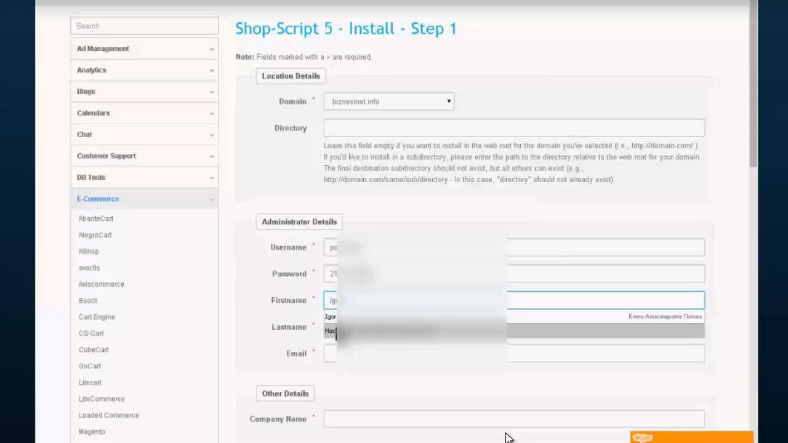Click the 'Other Details' section label

pyautogui.click(x=285, y=393)
